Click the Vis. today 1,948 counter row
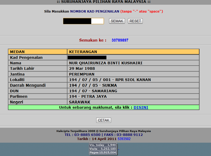 (103, 145)
